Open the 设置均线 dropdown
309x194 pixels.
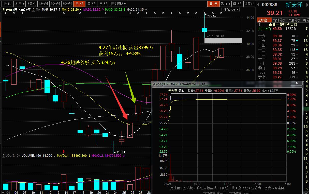coord(231,10)
